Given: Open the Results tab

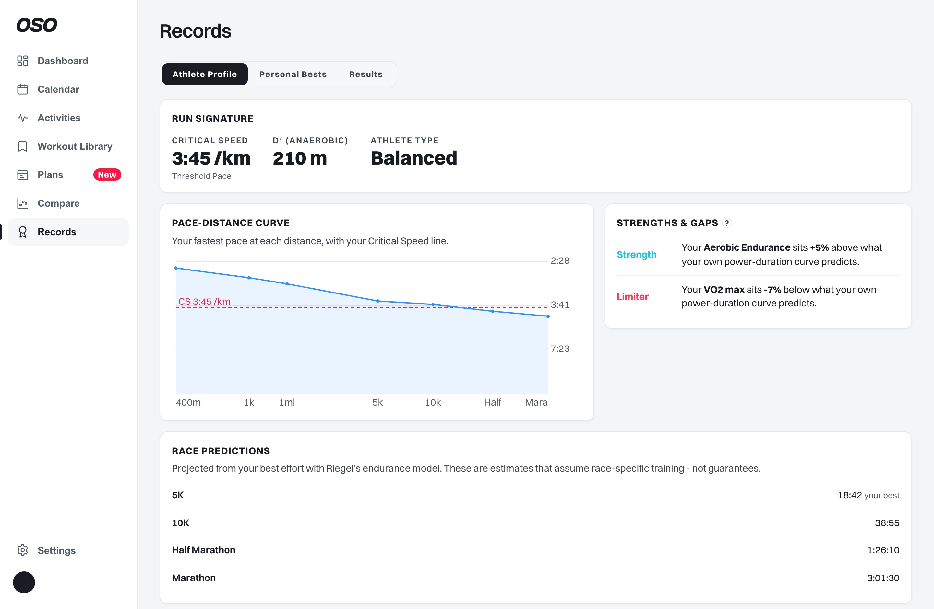Looking at the screenshot, I should tap(366, 74).
